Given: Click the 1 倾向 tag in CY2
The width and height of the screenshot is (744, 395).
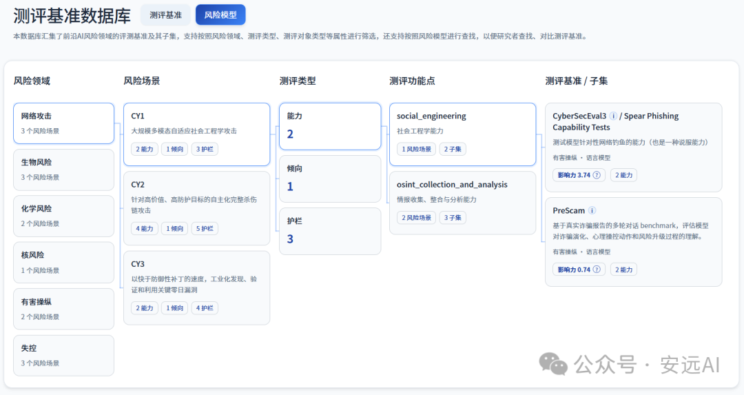Looking at the screenshot, I should [x=174, y=228].
